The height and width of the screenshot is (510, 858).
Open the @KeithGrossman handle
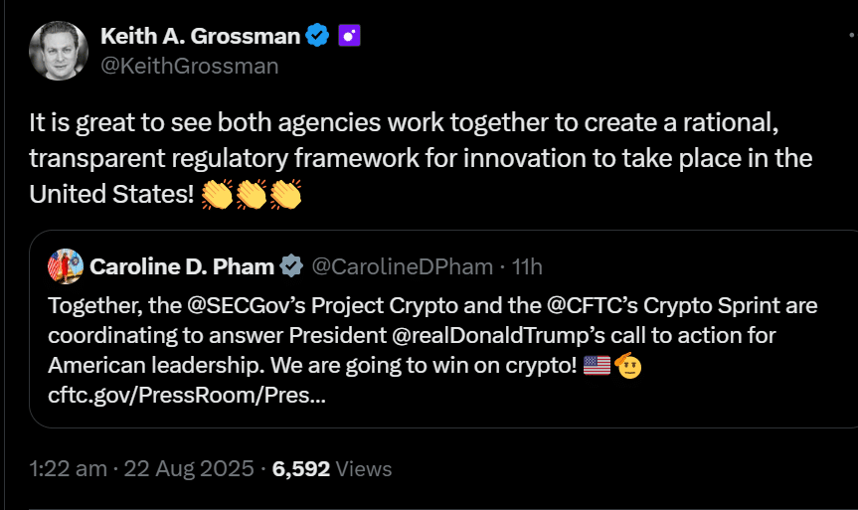pyautogui.click(x=189, y=67)
